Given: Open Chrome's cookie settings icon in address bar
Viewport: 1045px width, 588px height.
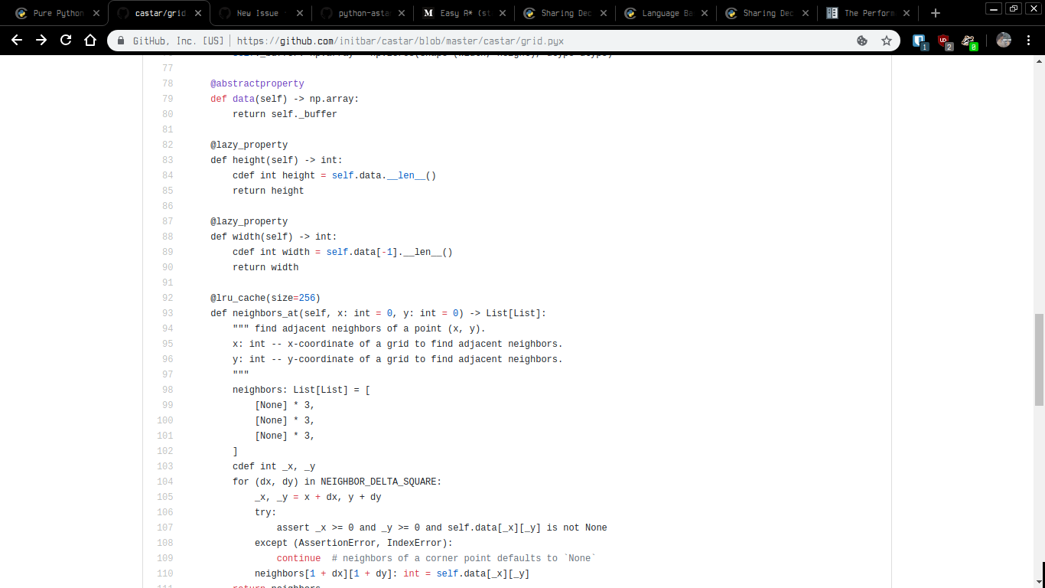Looking at the screenshot, I should [862, 41].
